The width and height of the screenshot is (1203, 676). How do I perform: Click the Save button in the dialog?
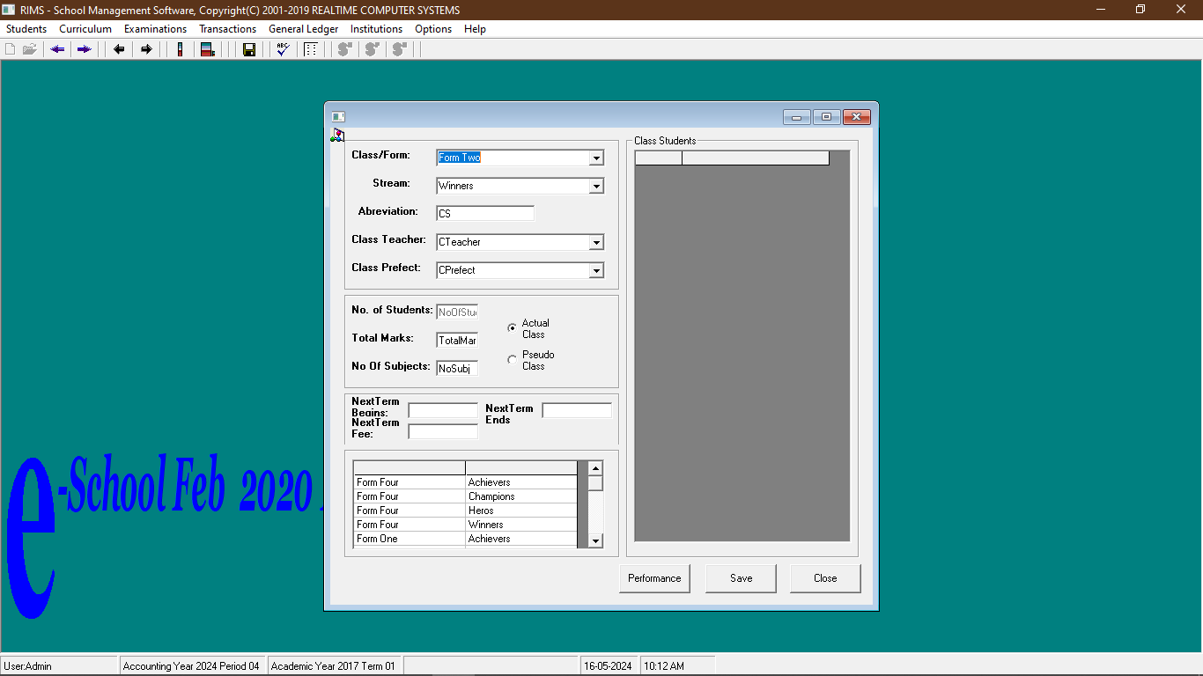(741, 578)
